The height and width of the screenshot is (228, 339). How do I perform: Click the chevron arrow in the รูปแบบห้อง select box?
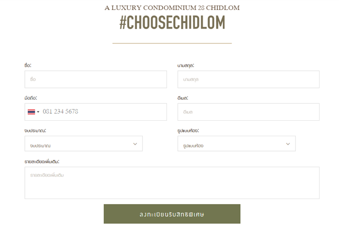click(x=288, y=144)
